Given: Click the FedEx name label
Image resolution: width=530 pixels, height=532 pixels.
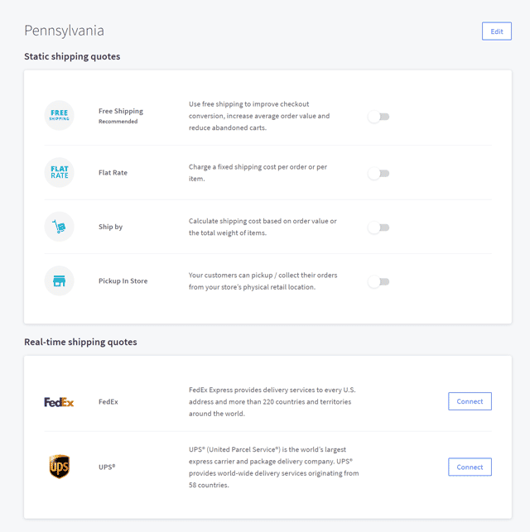Looking at the screenshot, I should click(108, 402).
